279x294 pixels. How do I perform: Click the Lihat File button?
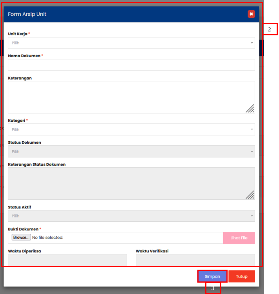(x=239, y=238)
